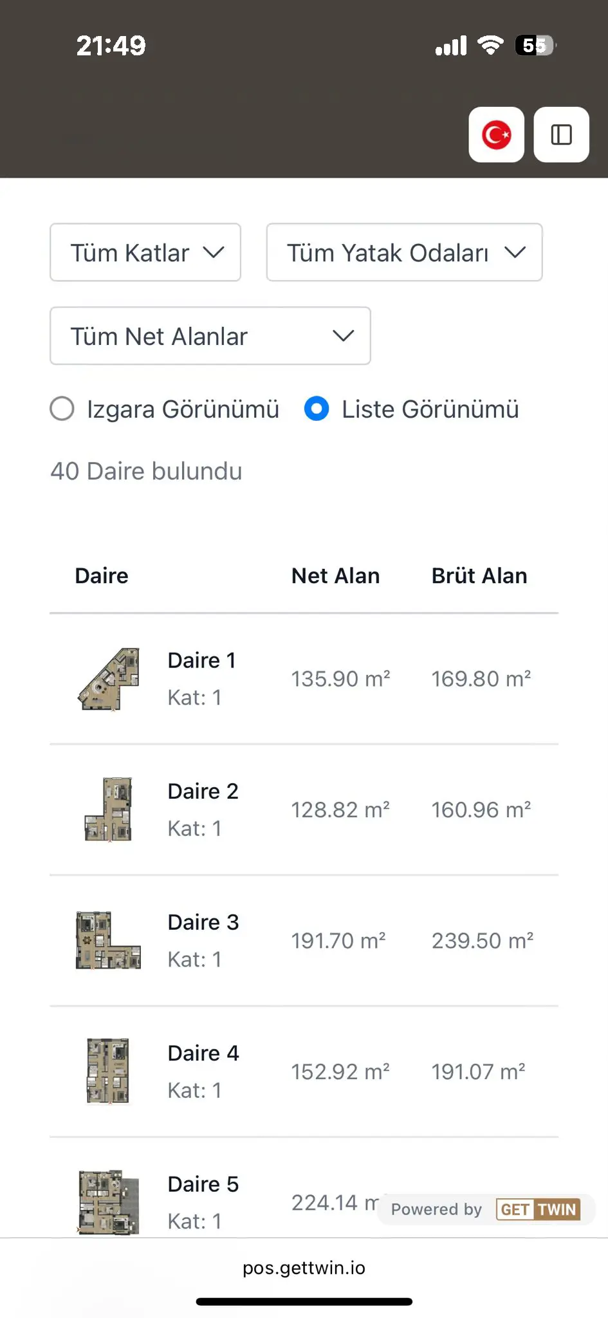Open Daire 5 floor plan thumbnail
This screenshot has height=1318, width=608.
pos(109,1202)
